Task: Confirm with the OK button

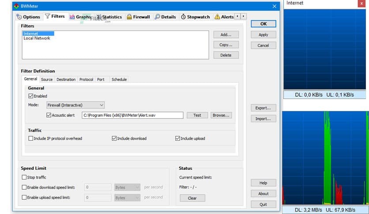Action: (x=264, y=24)
